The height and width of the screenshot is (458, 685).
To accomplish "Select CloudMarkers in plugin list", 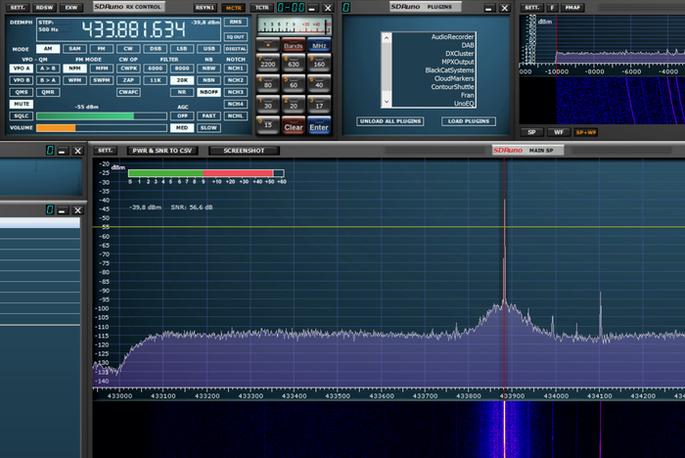I will (x=454, y=78).
